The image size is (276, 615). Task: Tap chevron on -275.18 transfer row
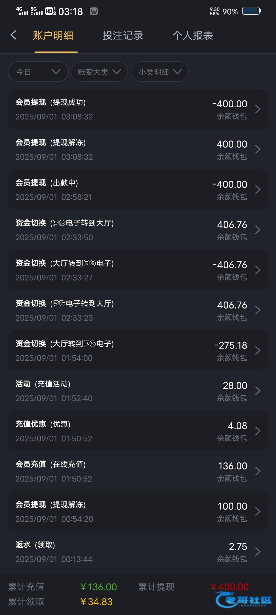[258, 351]
